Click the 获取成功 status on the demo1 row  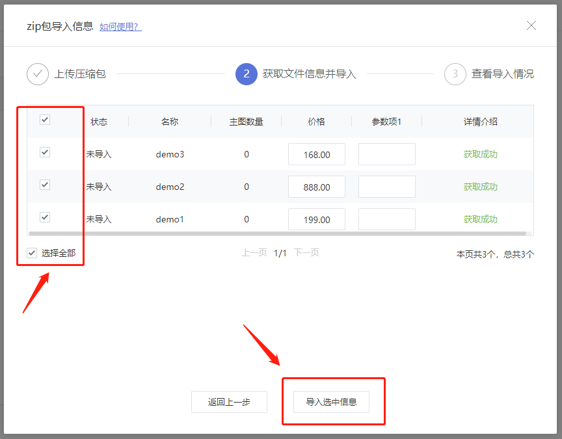(480, 219)
